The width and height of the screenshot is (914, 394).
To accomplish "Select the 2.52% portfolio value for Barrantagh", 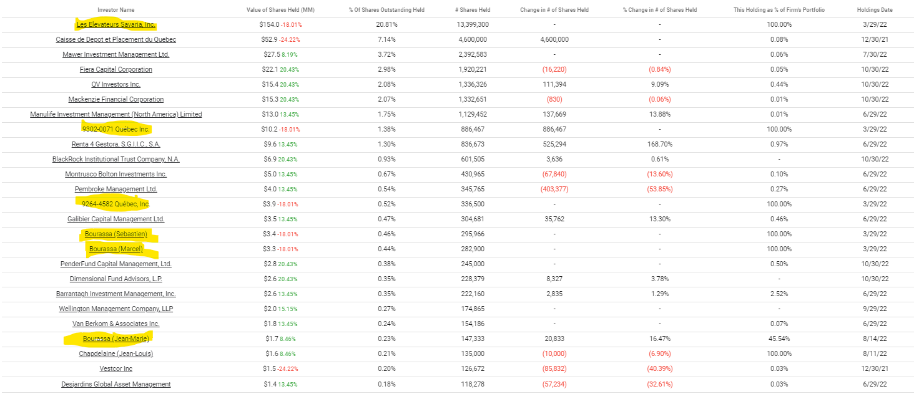I will [779, 294].
